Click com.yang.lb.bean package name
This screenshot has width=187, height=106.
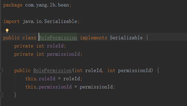click(47, 5)
